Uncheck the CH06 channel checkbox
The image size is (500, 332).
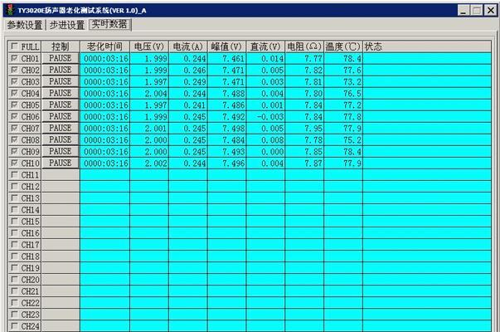14,116
